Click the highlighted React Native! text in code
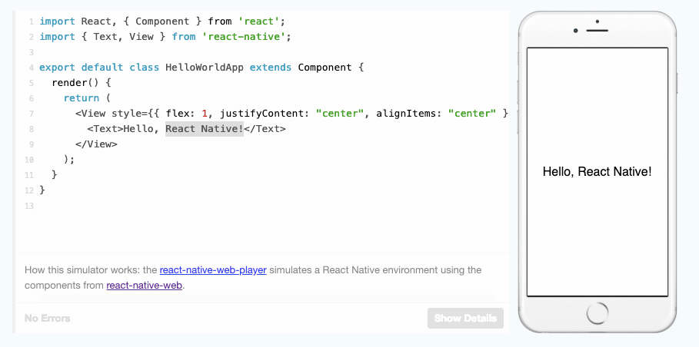Image resolution: width=699 pixels, height=347 pixels. click(x=204, y=129)
